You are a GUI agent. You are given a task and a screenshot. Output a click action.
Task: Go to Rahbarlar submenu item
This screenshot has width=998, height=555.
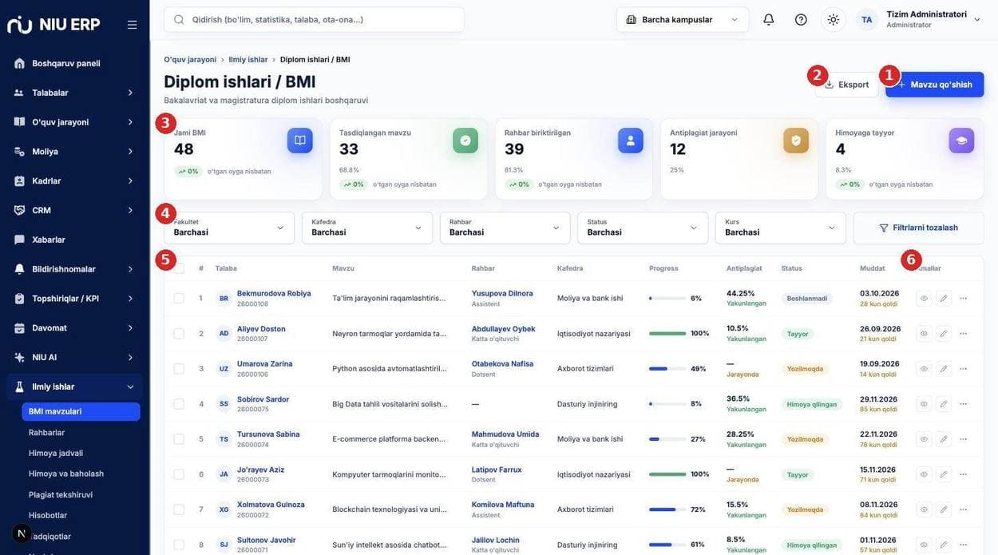tap(47, 432)
